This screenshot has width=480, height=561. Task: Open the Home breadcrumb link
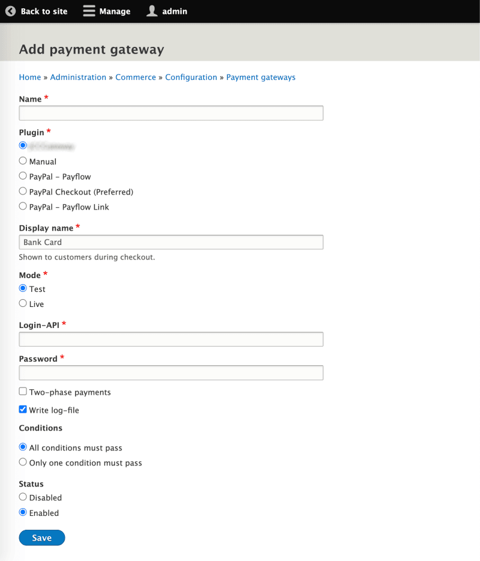[30, 77]
